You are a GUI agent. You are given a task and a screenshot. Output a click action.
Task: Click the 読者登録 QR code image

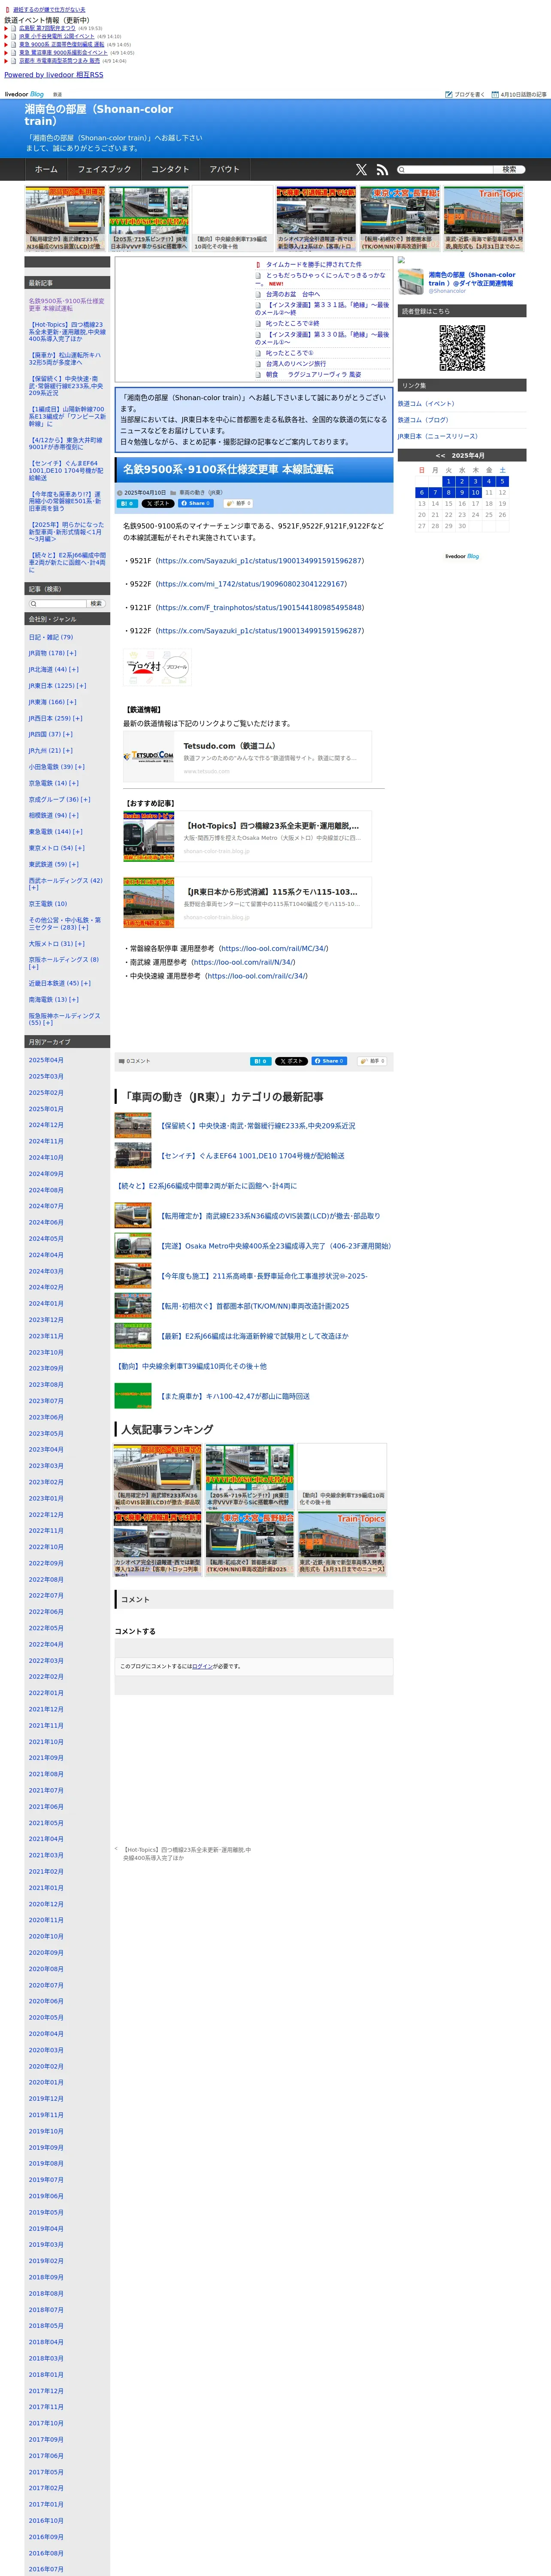(x=462, y=348)
